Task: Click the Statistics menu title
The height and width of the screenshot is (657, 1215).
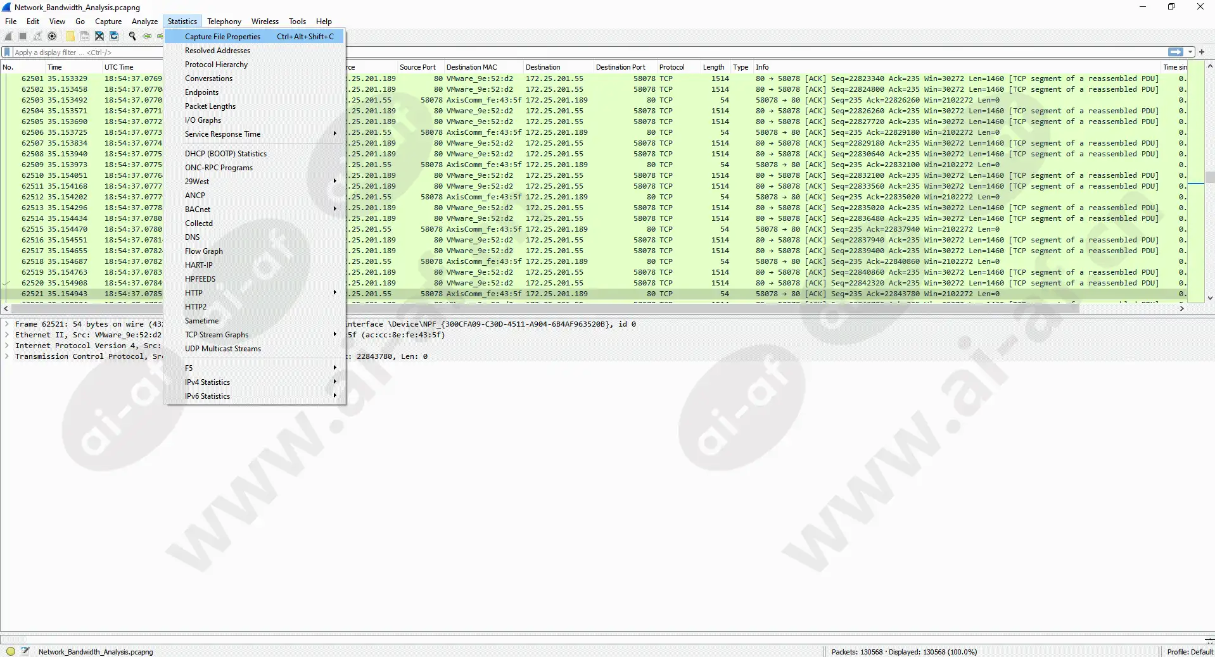Action: pos(182,21)
